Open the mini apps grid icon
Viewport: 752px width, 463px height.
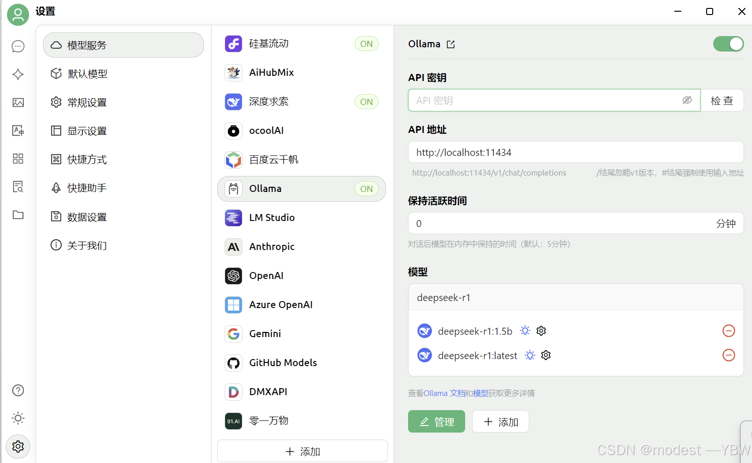click(18, 159)
